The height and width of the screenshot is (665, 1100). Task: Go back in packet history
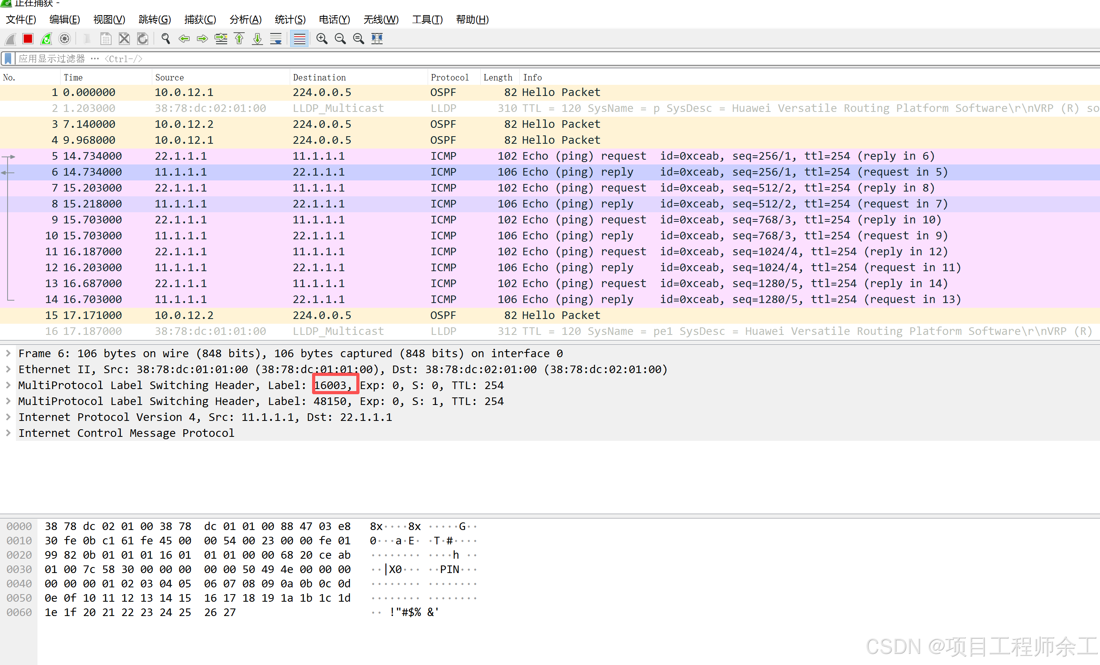(x=184, y=39)
